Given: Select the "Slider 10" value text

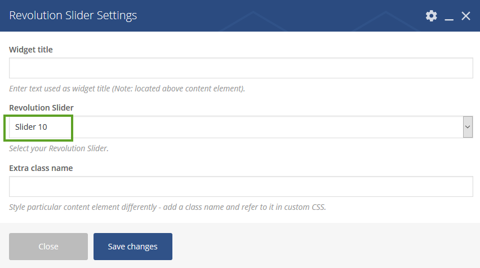Looking at the screenshot, I should tap(32, 127).
